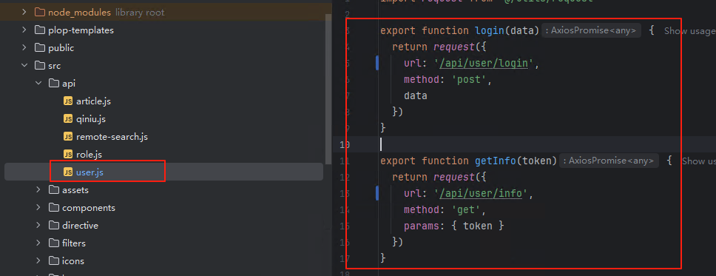
Task: Click the JS icon of qiniu.js
Action: coord(67,119)
